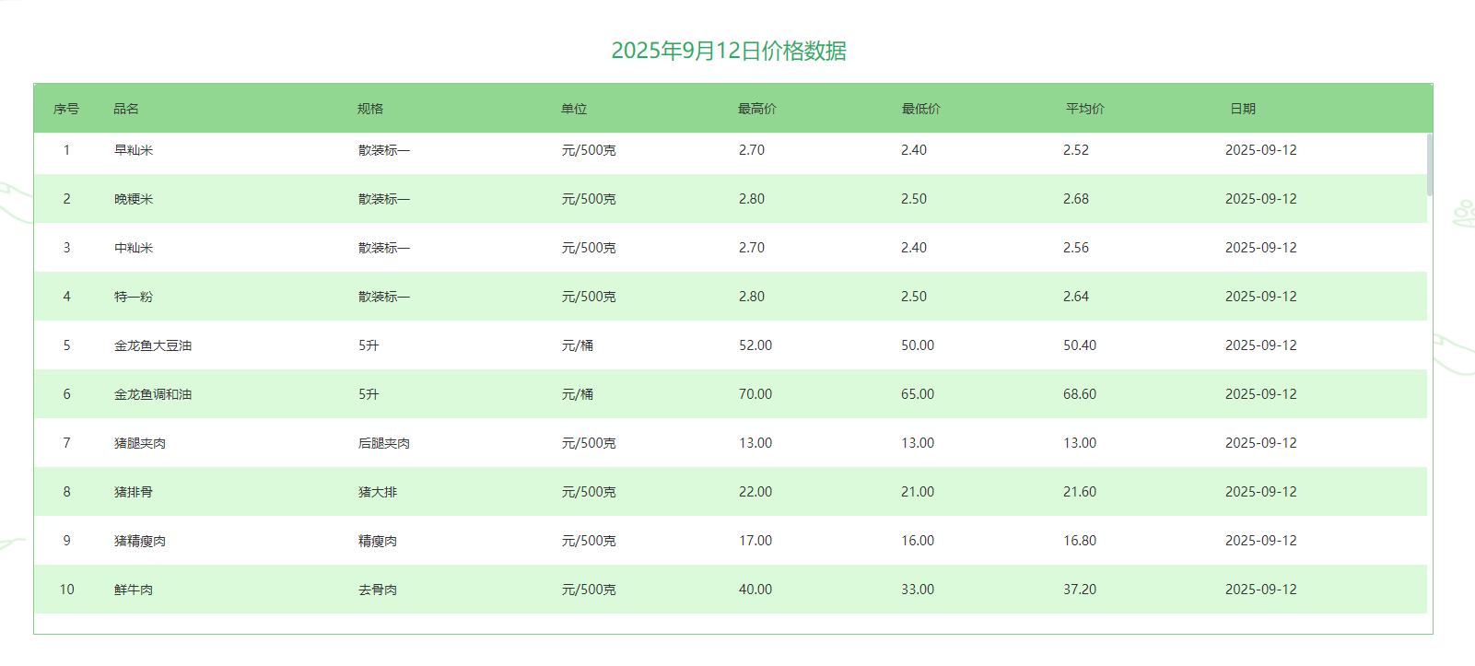Select the 中籼米 product name cell
This screenshot has width=1475, height=666.
coord(134,248)
